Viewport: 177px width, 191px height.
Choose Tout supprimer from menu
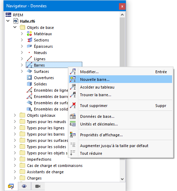pos(121,106)
